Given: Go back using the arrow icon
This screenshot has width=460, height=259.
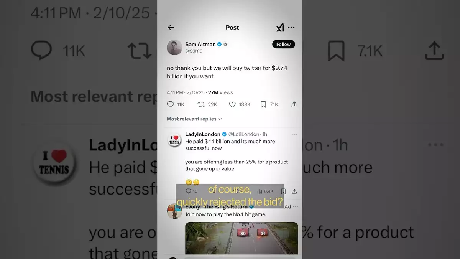Looking at the screenshot, I should [171, 28].
